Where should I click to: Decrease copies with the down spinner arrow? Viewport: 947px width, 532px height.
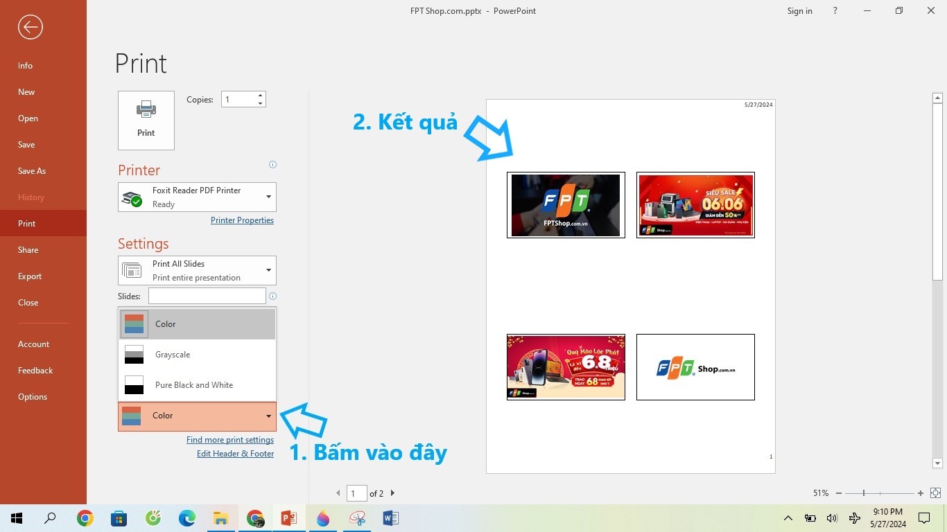(260, 103)
